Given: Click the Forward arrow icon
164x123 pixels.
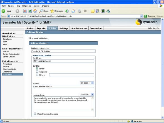Looking at the screenshot, I should 17,11.
